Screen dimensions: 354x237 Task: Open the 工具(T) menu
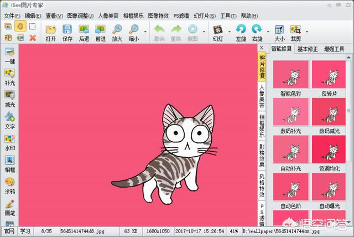[228, 16]
